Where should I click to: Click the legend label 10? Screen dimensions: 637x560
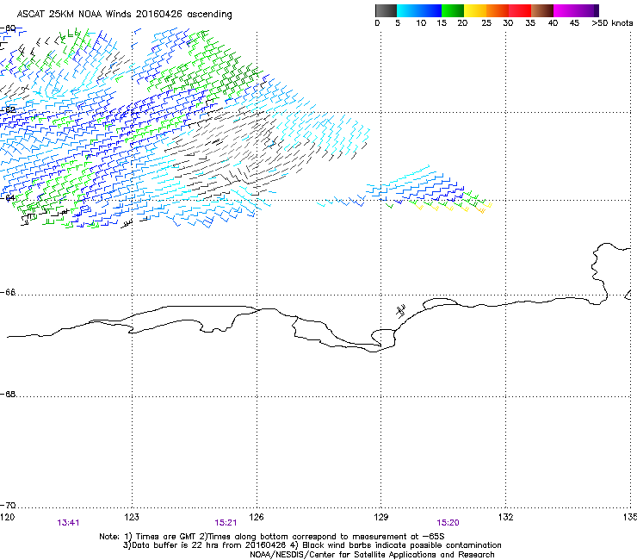(421, 23)
